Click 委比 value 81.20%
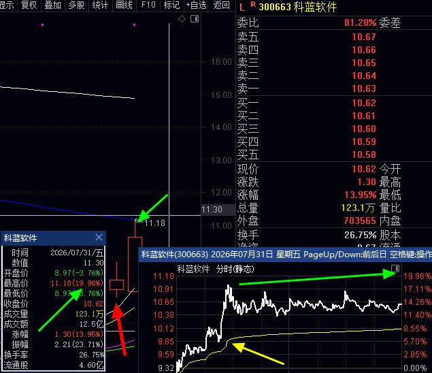Viewport: 432px width, 373px height. (x=360, y=22)
